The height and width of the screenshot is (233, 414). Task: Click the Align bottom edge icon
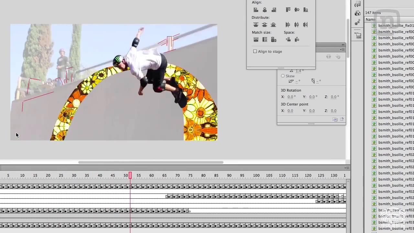[x=305, y=10]
